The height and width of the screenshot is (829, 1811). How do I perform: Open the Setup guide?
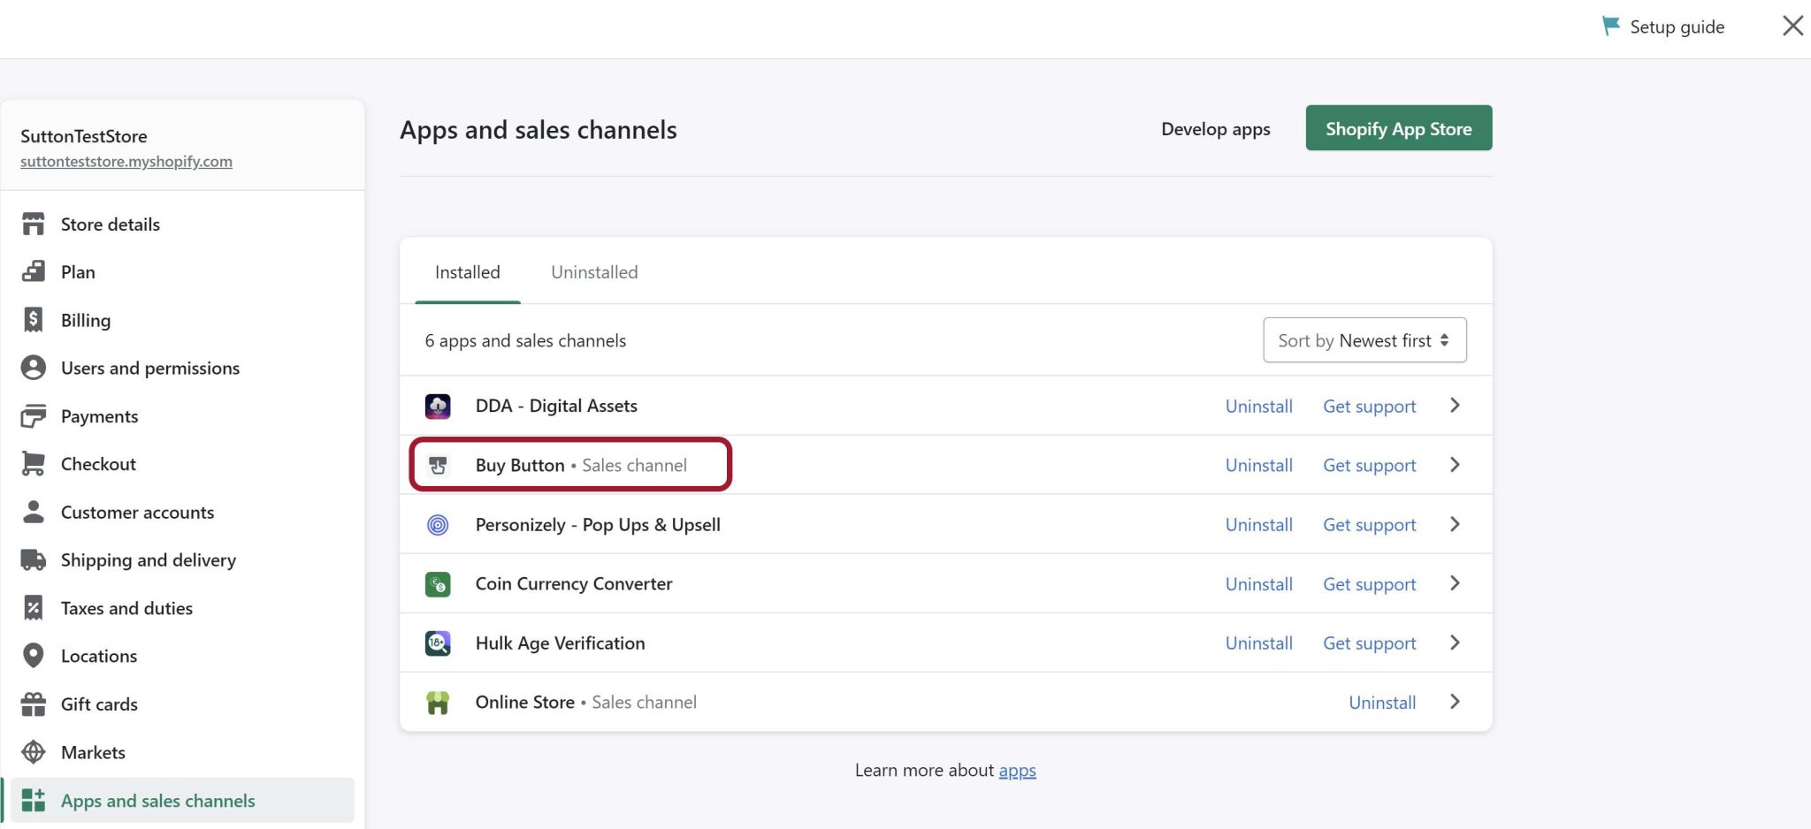[1663, 27]
